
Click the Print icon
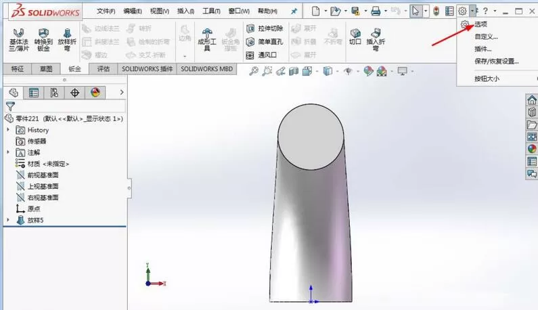(x=376, y=12)
